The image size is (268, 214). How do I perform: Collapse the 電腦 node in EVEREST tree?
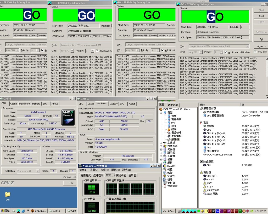click(161, 113)
